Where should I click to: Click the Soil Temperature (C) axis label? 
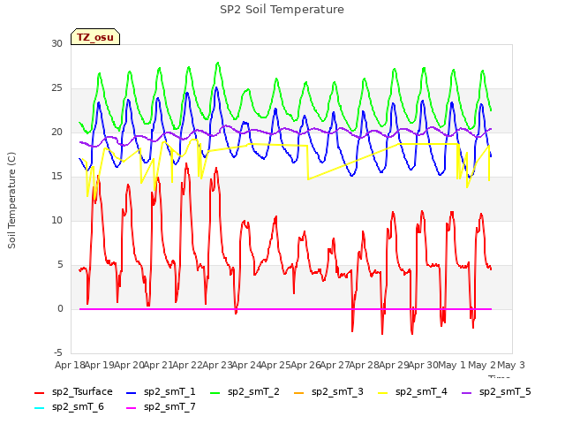pyautogui.click(x=11, y=201)
